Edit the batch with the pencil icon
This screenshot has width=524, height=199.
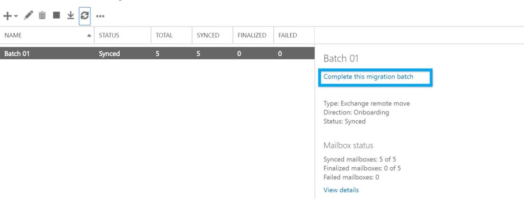click(29, 15)
